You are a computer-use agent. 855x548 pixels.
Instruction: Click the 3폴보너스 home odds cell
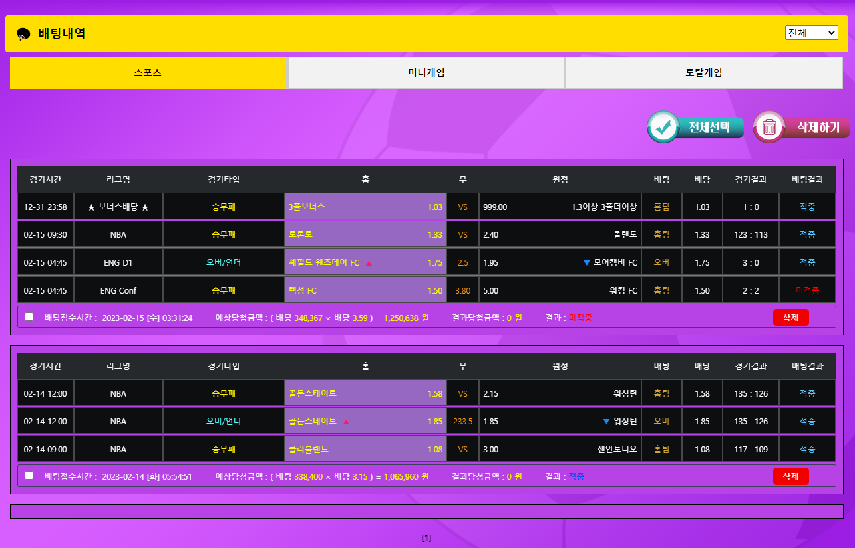click(x=365, y=207)
